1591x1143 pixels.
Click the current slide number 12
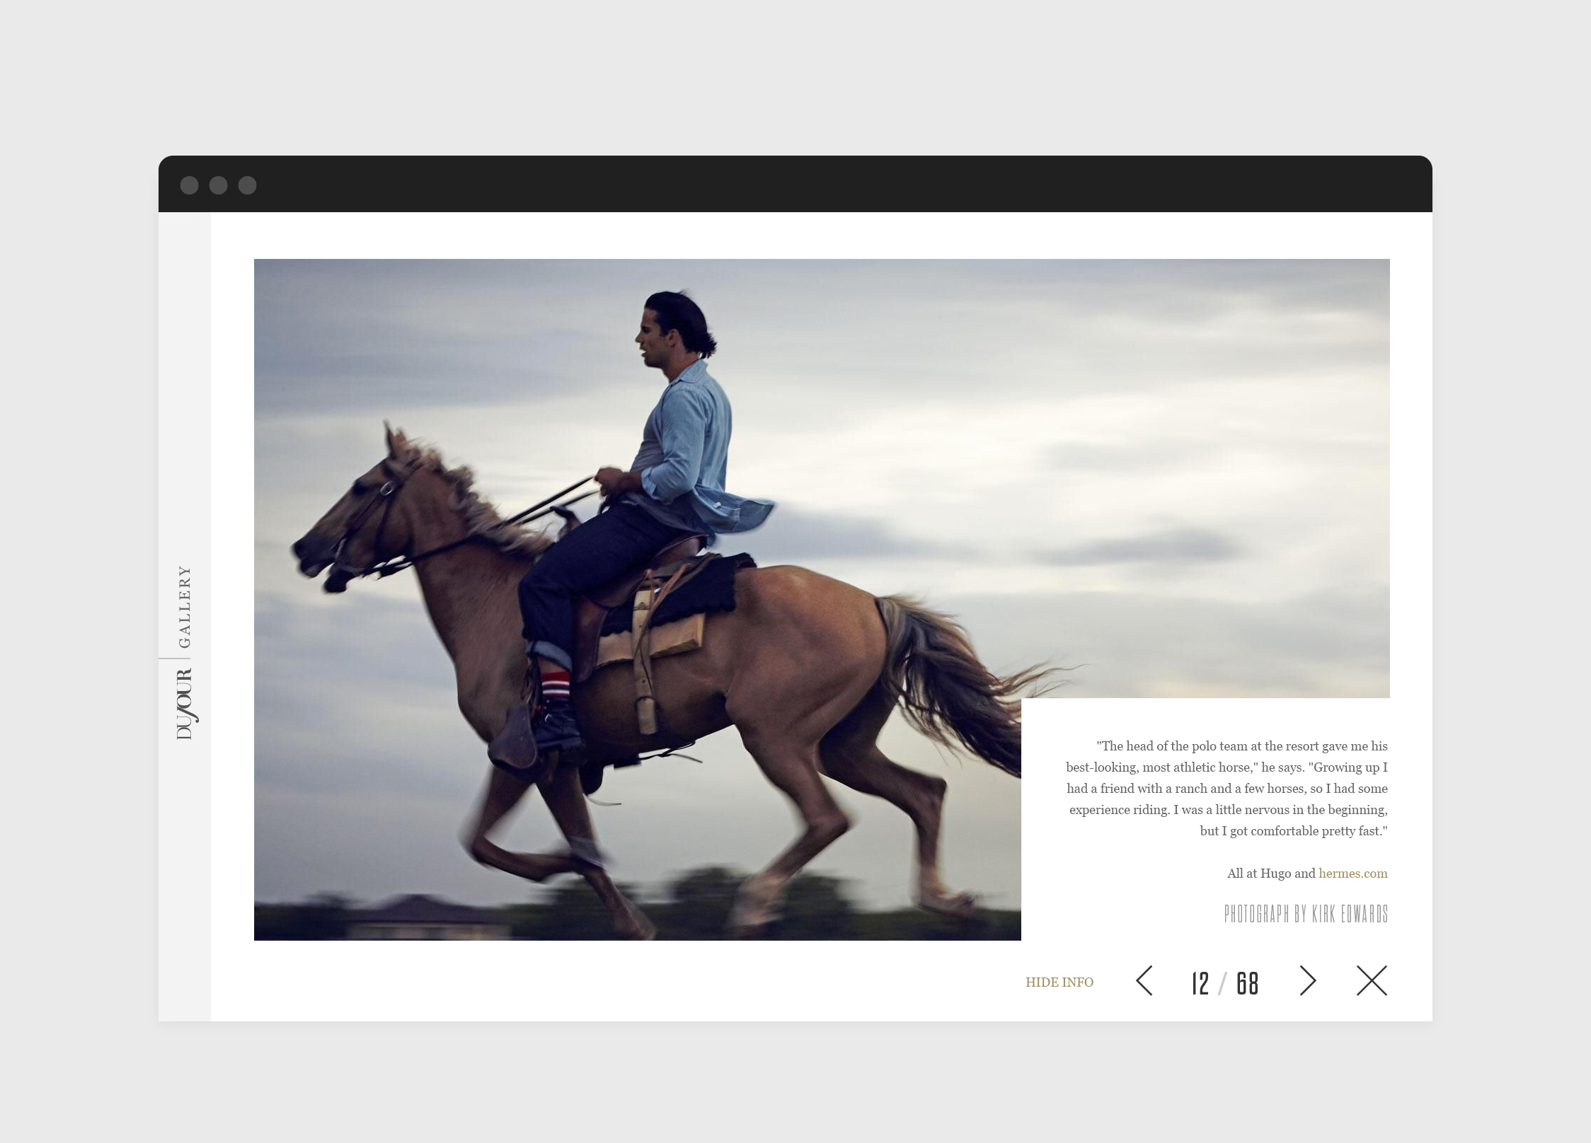(1200, 983)
